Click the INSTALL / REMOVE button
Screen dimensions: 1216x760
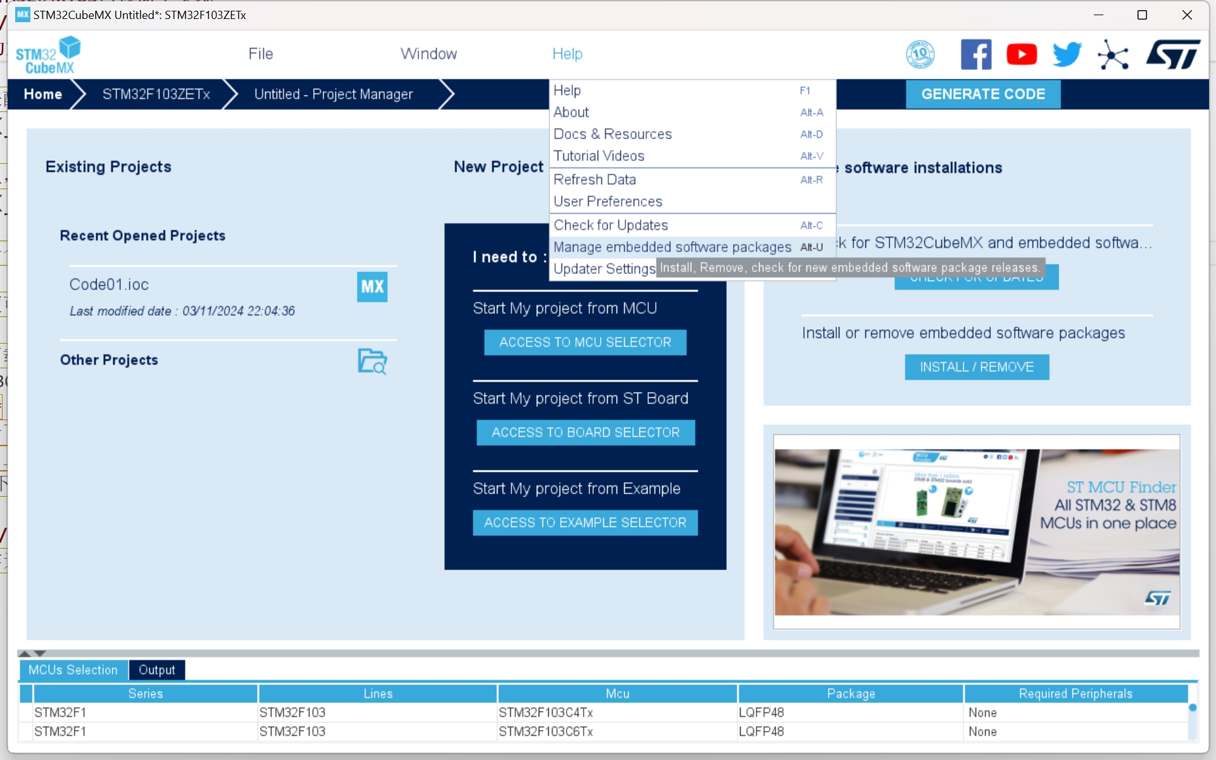click(x=976, y=367)
